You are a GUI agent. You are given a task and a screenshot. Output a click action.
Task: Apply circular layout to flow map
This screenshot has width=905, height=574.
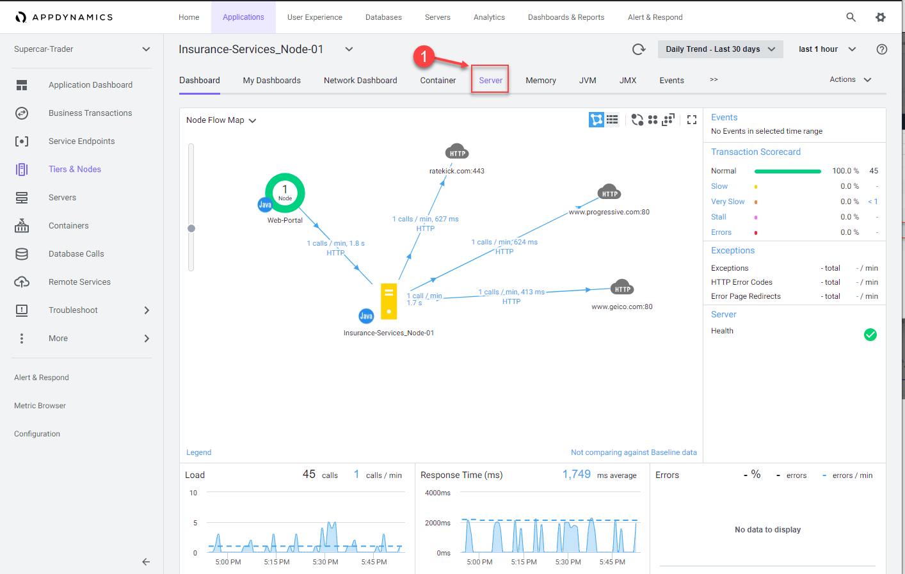[x=637, y=120]
